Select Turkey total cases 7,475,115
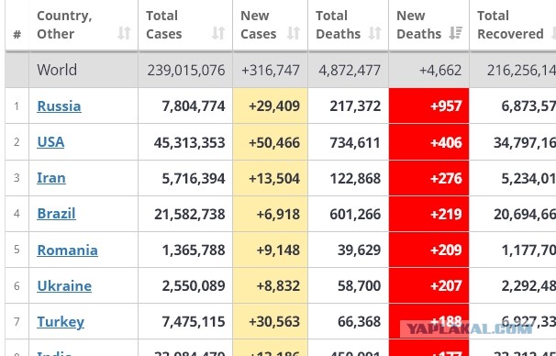The height and width of the screenshot is (356, 556). point(194,322)
